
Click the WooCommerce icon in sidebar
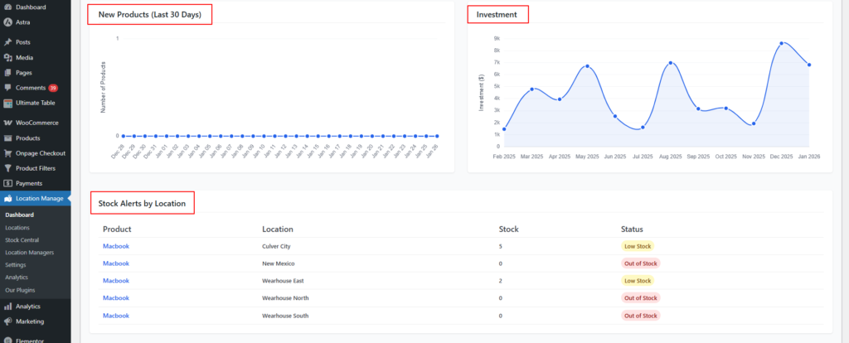click(x=7, y=123)
